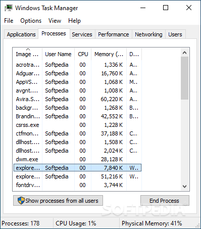Click the 60,220 K memory value
The width and height of the screenshot is (201, 229).
(x=112, y=99)
